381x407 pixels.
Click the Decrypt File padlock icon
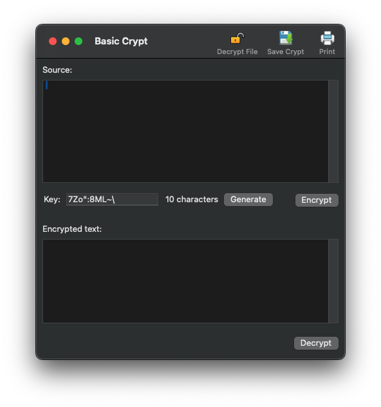coord(237,39)
